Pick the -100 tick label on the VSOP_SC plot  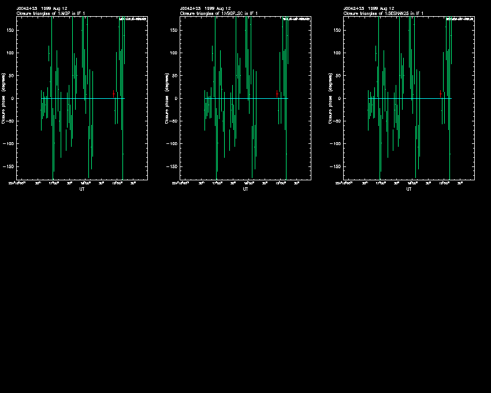pos(172,144)
